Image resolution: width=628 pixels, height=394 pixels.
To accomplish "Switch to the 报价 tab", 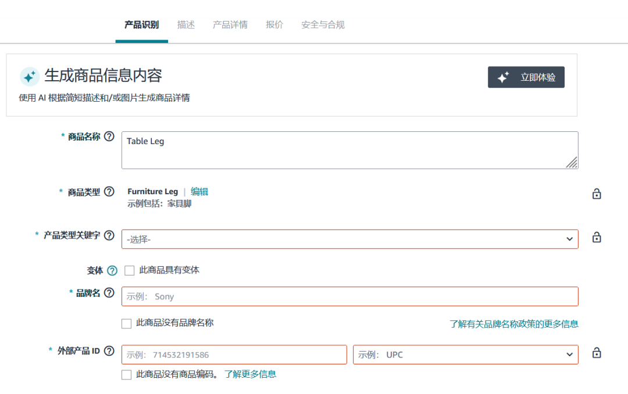I will (x=274, y=24).
